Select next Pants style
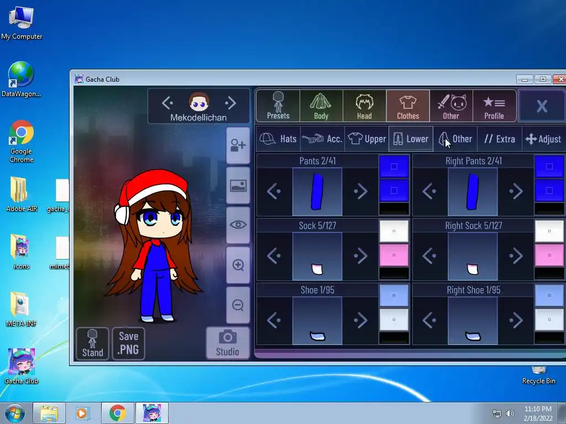Image resolution: width=566 pixels, height=424 pixels. [x=360, y=192]
